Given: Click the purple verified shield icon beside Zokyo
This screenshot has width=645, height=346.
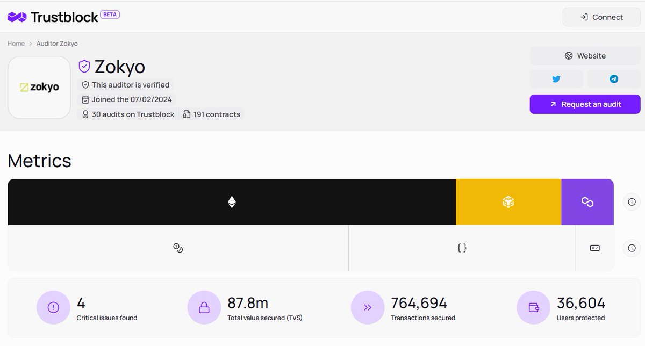Looking at the screenshot, I should [84, 67].
